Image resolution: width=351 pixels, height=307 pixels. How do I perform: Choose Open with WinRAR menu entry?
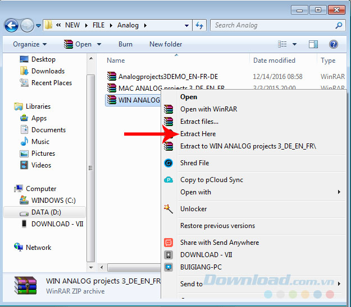click(208, 109)
